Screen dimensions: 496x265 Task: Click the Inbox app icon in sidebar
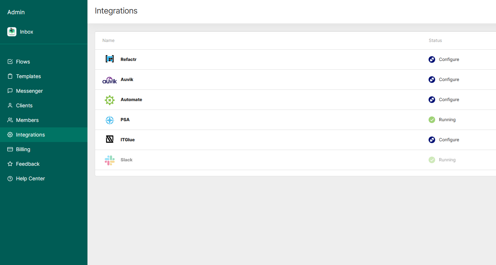[x=12, y=32]
